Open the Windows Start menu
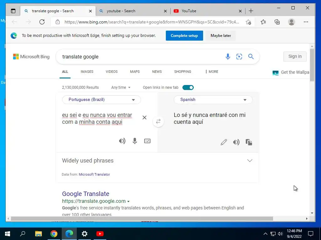Image resolution: width=321 pixels, height=240 pixels. click(x=8, y=234)
